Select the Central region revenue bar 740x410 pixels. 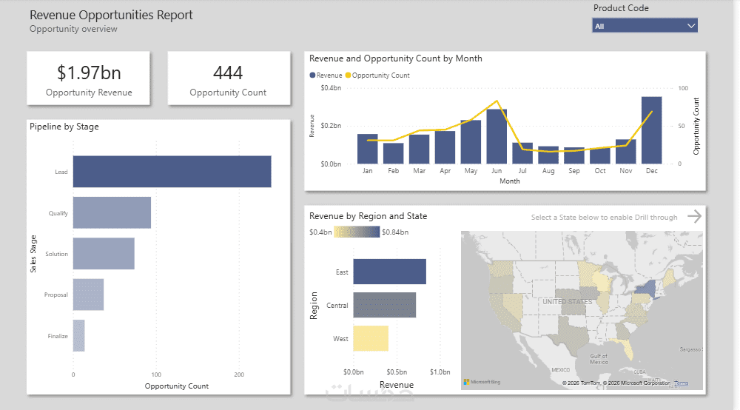[384, 305]
